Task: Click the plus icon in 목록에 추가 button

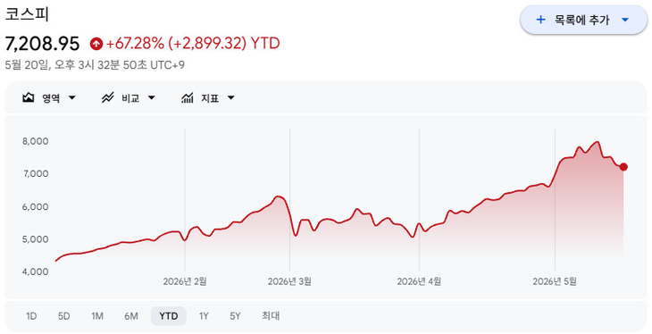Action: click(540, 20)
